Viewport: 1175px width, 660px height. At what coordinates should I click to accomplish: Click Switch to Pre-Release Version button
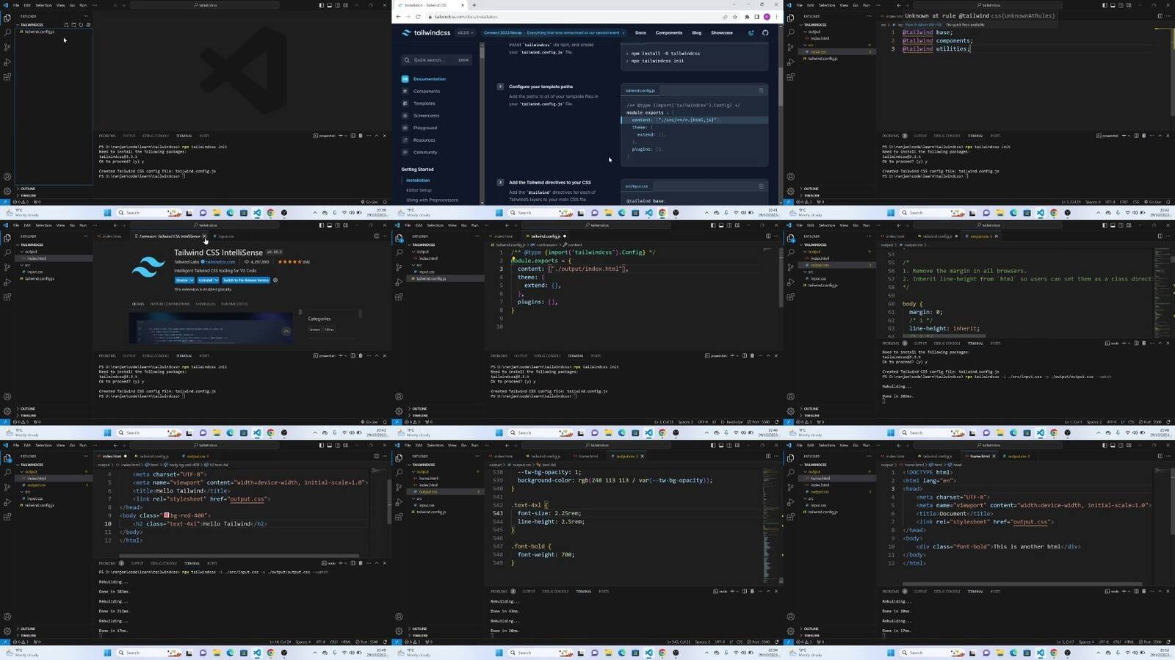(246, 280)
